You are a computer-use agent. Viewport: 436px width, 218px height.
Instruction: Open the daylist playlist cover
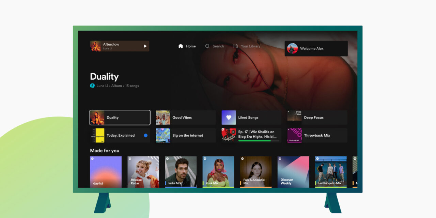point(106,172)
